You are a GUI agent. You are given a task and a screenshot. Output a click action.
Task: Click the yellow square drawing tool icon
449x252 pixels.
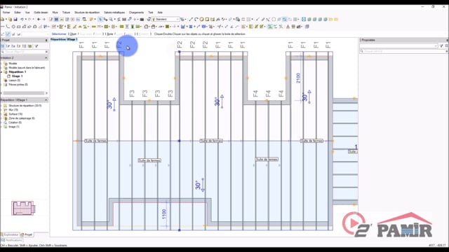click(x=207, y=20)
